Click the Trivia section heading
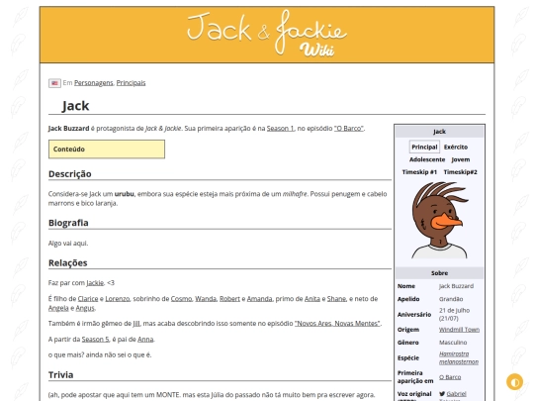The image size is (534, 401). pyautogui.click(x=60, y=374)
